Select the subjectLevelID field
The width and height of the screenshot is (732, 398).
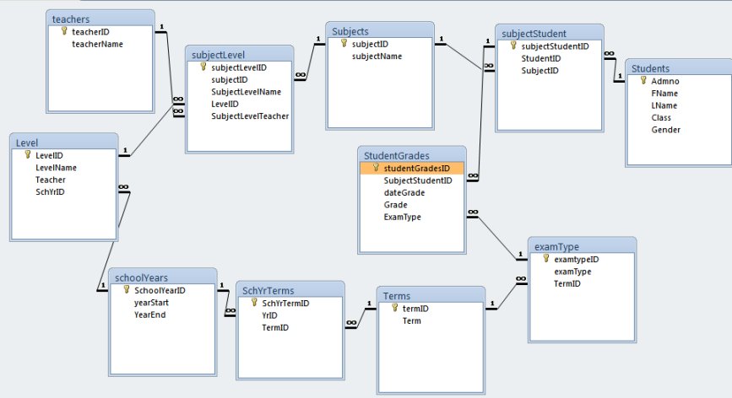tap(240, 67)
